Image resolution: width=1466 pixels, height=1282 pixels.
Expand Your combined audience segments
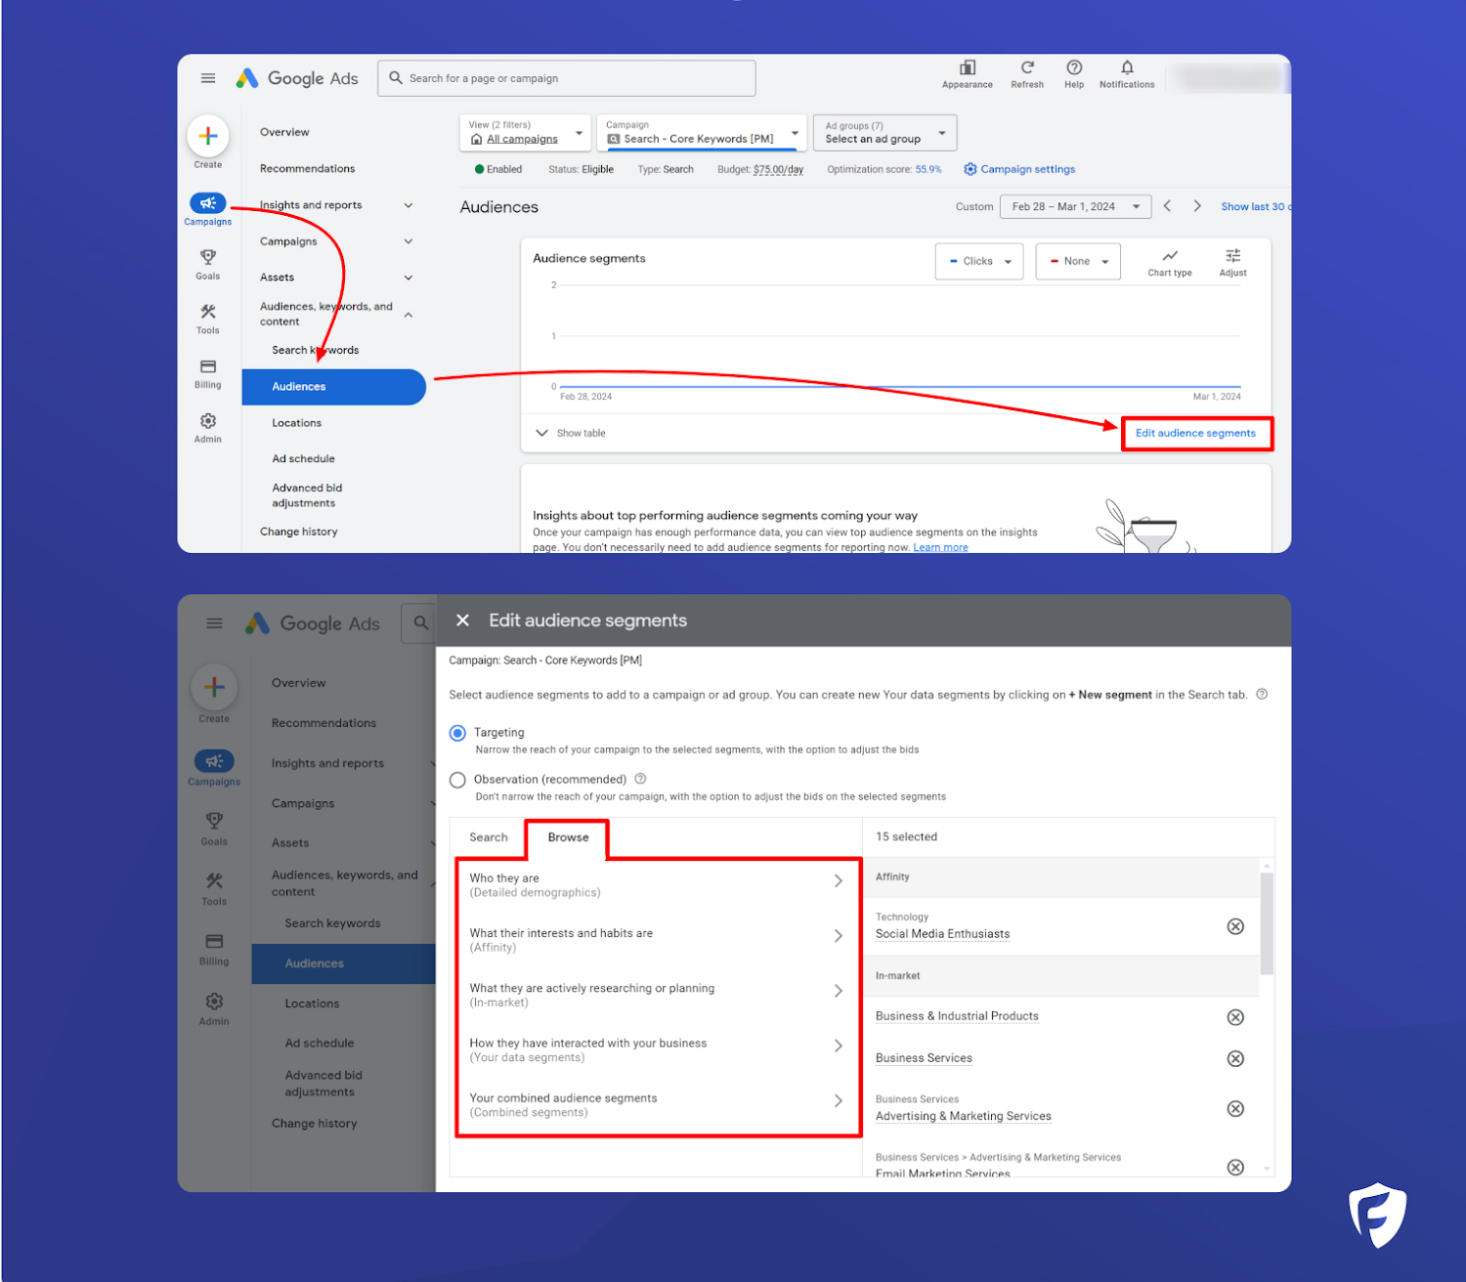[657, 1105]
